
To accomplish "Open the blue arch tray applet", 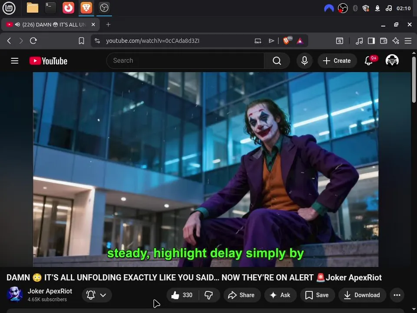I will [329, 8].
